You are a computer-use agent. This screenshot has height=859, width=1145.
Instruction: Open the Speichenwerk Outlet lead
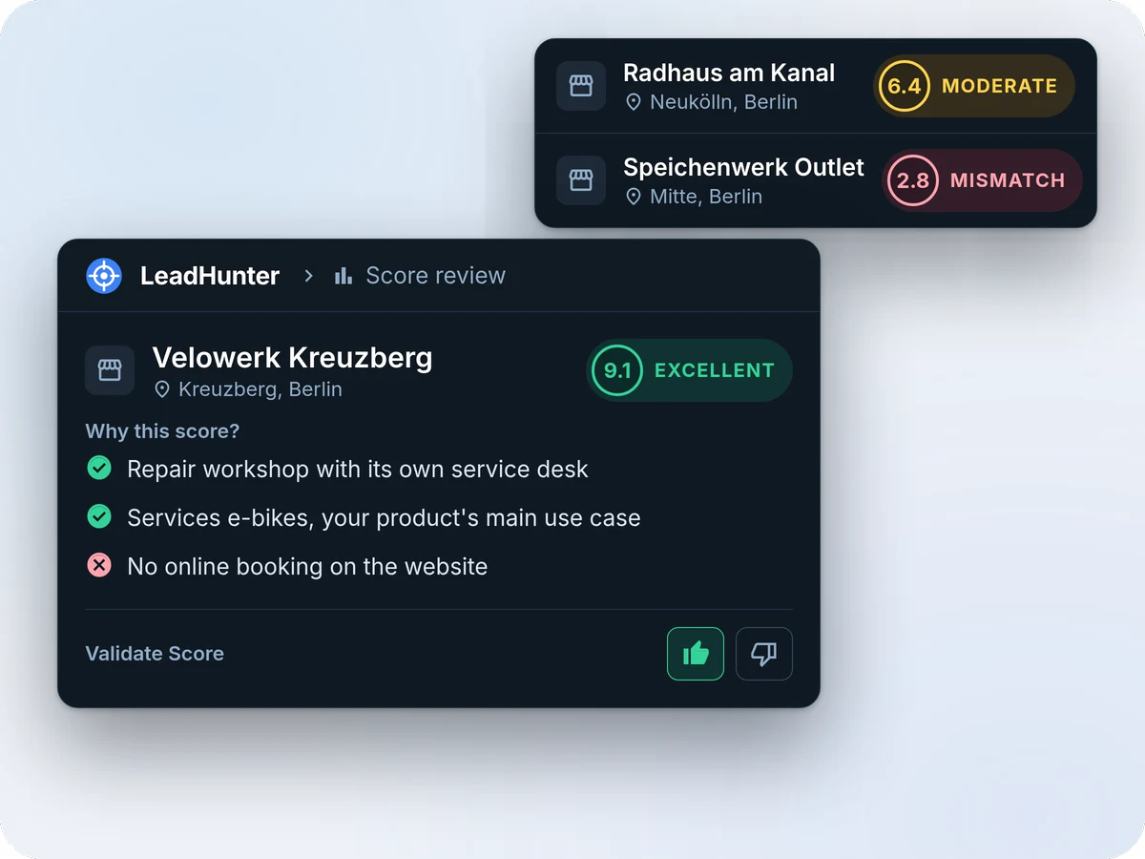743,168
